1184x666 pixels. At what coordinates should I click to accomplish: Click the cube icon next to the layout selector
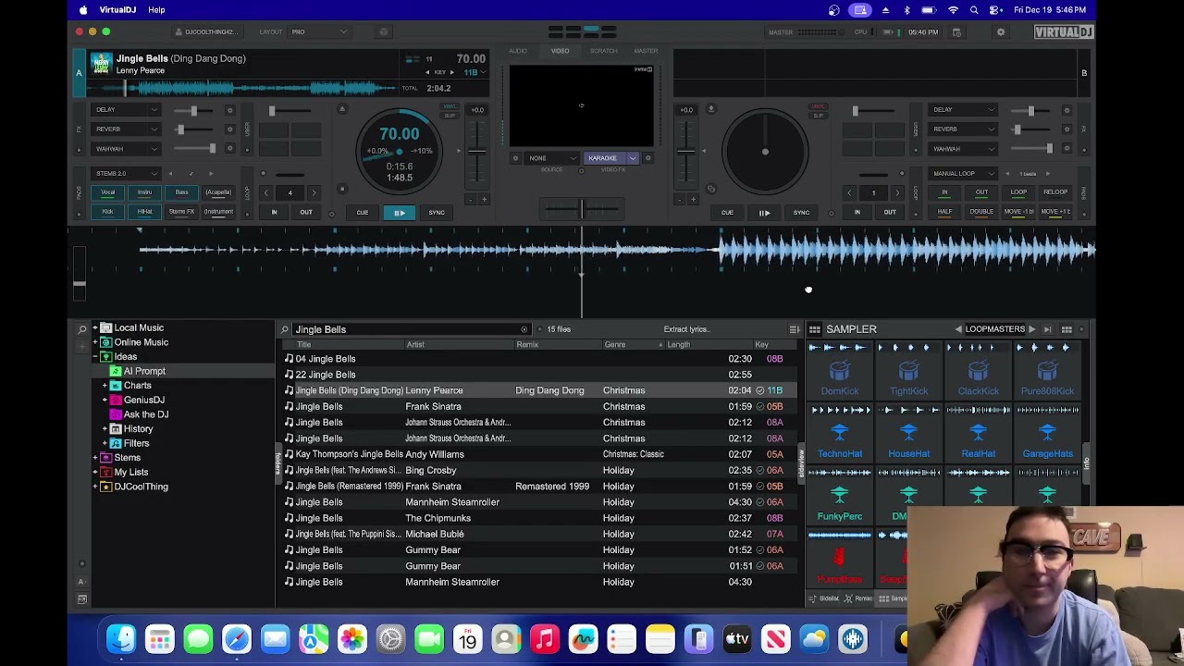pos(383,32)
